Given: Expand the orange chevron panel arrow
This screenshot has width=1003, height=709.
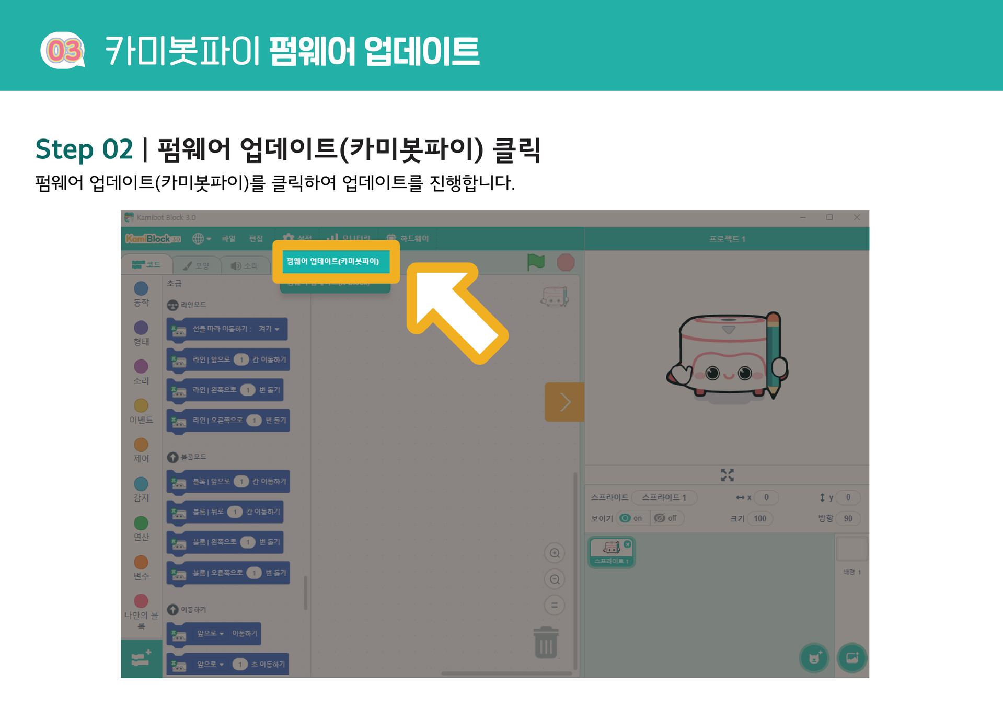Looking at the screenshot, I should (564, 402).
